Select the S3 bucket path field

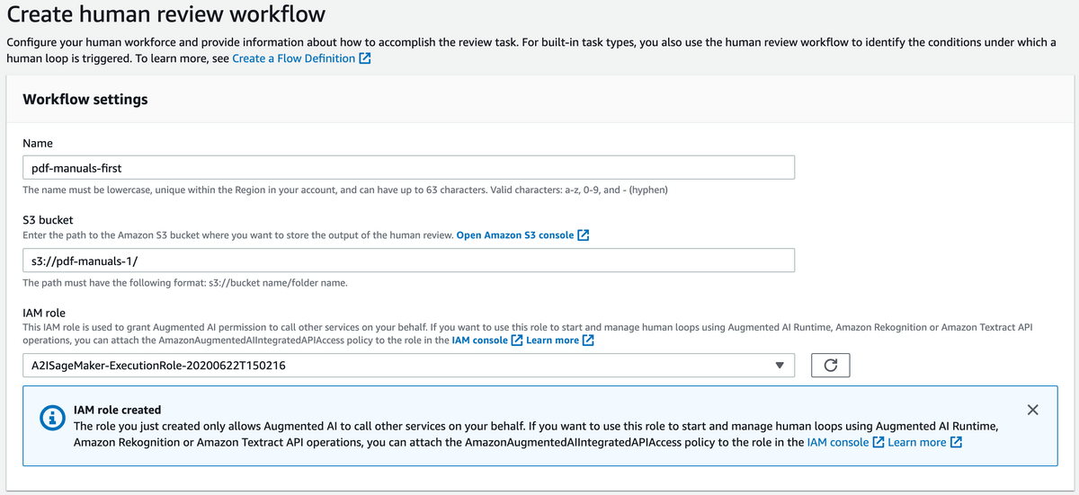pyautogui.click(x=408, y=260)
